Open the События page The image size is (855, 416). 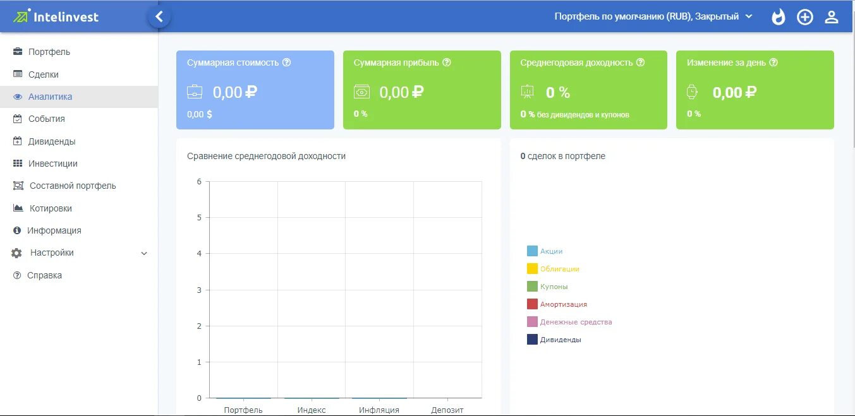coord(47,119)
